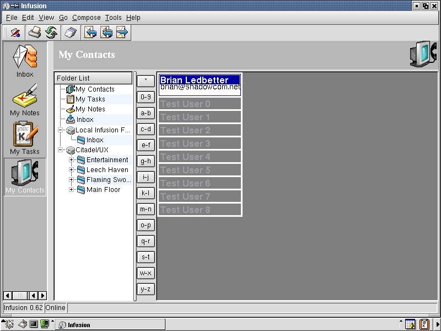Click the Reply All envelope toolbar icon
This screenshot has width=441, height=331.
(x=106, y=33)
